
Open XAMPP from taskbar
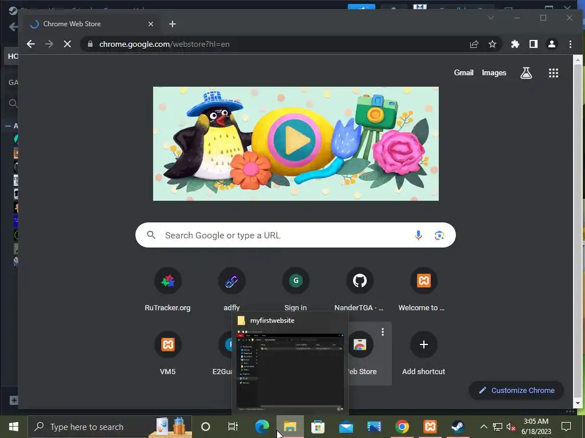tap(430, 427)
